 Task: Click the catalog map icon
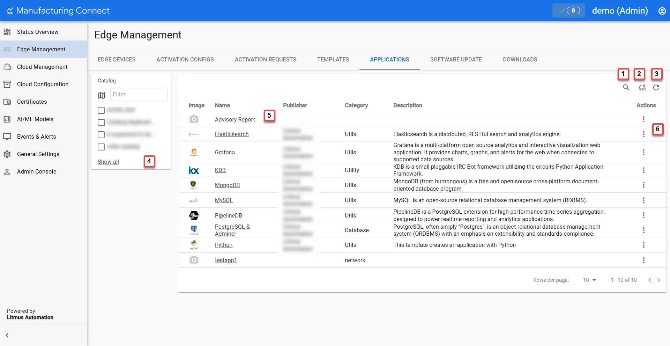[x=102, y=95]
